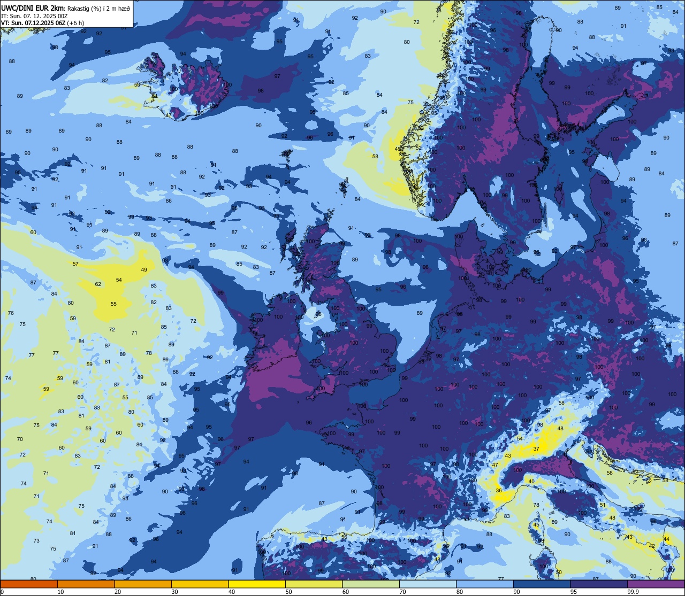Click the '44' value in southern Italy
The image size is (685, 596).
pyautogui.click(x=666, y=539)
